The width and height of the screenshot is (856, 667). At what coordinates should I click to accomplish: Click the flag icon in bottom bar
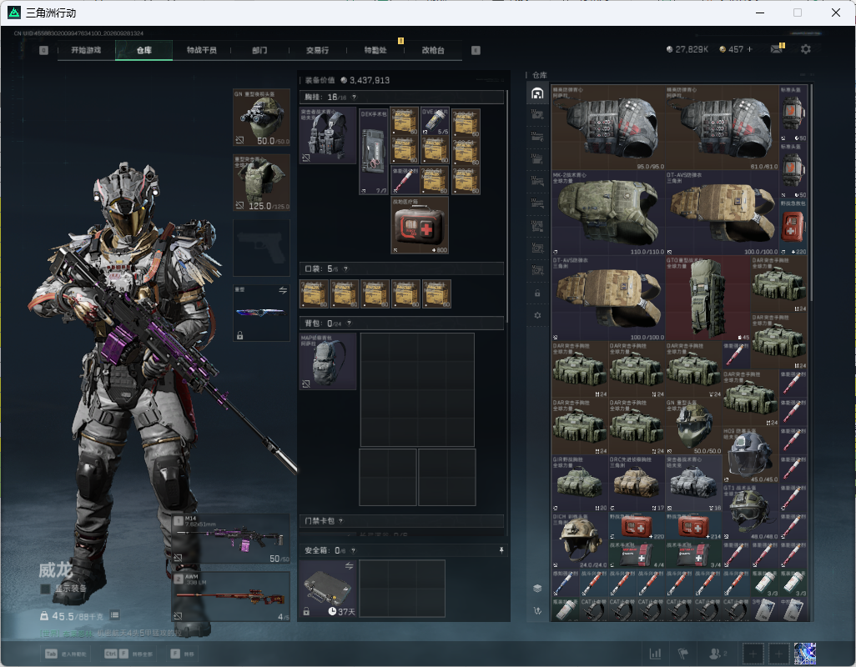pyautogui.click(x=683, y=653)
